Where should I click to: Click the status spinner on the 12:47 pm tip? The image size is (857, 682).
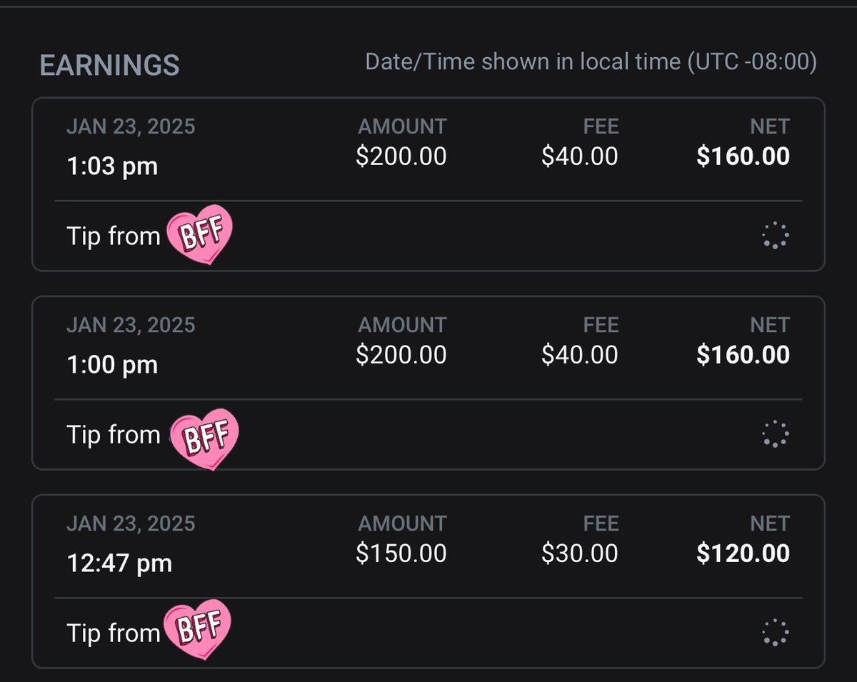(775, 632)
